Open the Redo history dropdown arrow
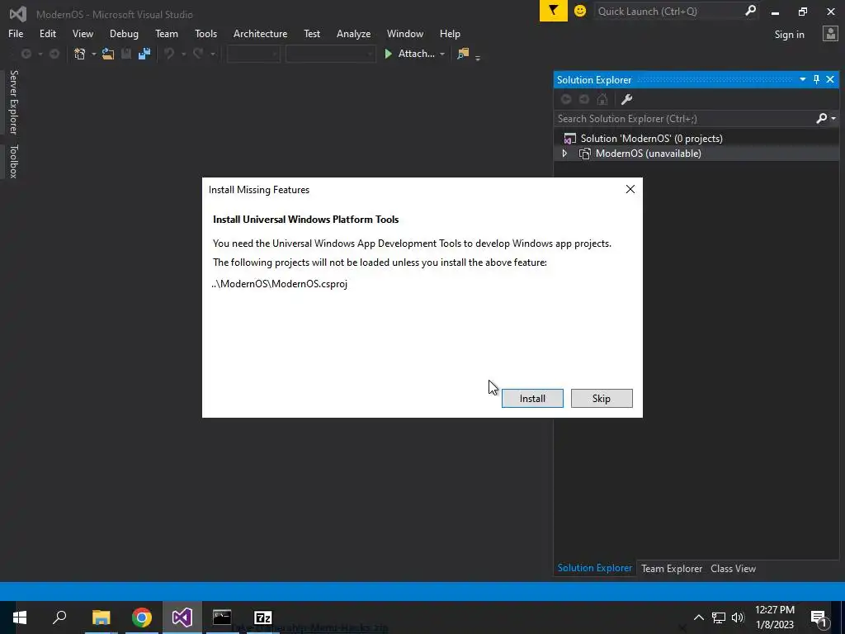 pos(212,54)
